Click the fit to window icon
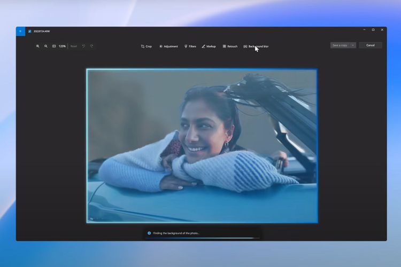The image size is (401, 267). point(54,46)
